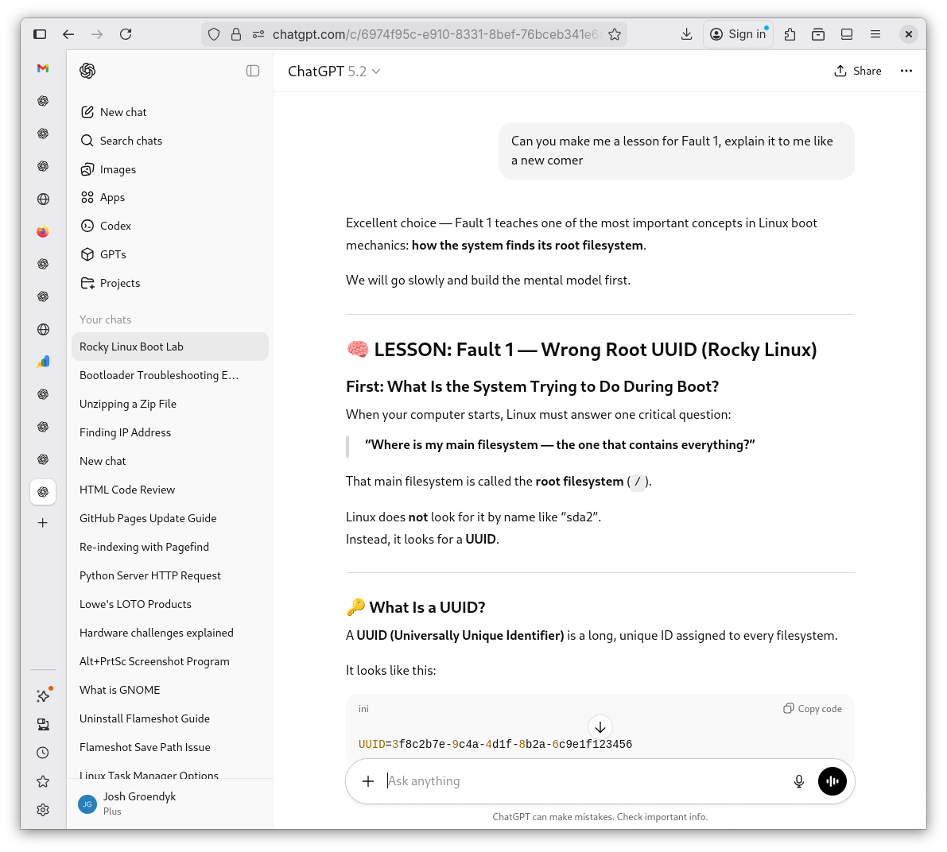Click the microphone icon in the message bar
Image resolution: width=947 pixels, height=852 pixels.
(x=798, y=781)
